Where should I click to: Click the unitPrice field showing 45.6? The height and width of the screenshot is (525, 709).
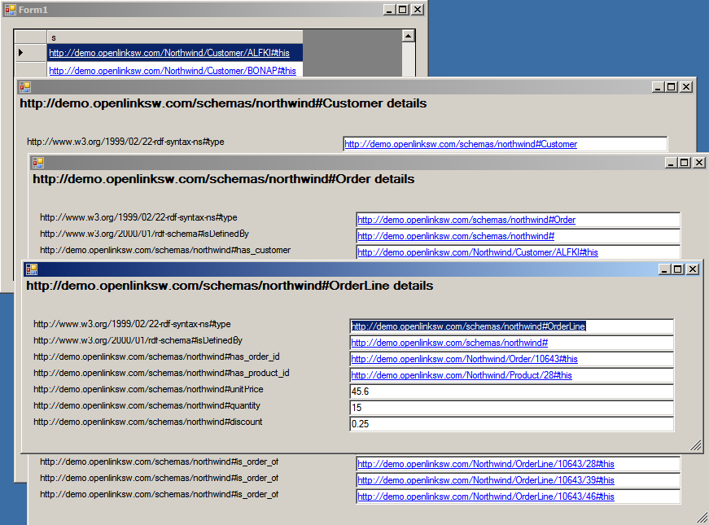(x=511, y=392)
